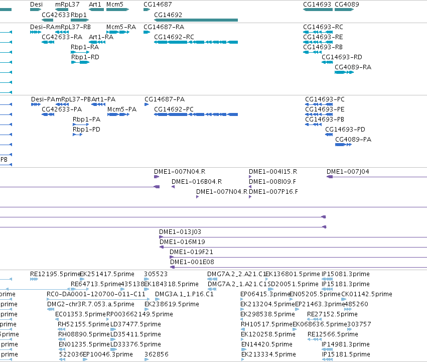The image size is (427, 362).
Task: Click EST DMG3A1_1.P16.C1
Action: [184, 294]
